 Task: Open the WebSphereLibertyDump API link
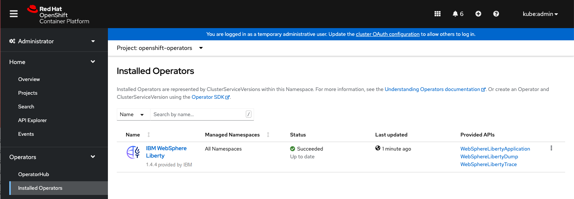click(x=489, y=156)
